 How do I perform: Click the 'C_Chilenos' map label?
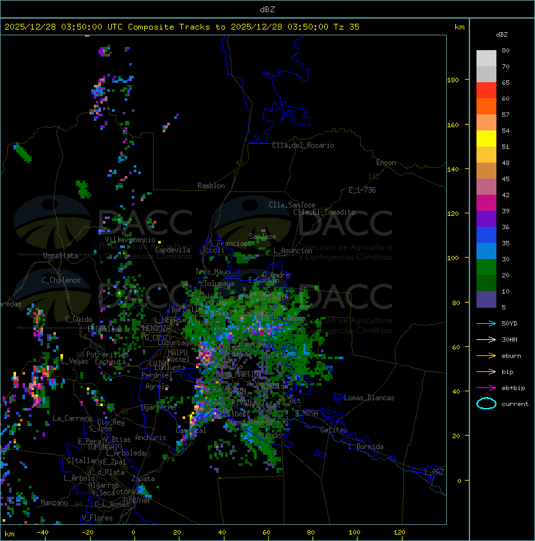click(61, 280)
